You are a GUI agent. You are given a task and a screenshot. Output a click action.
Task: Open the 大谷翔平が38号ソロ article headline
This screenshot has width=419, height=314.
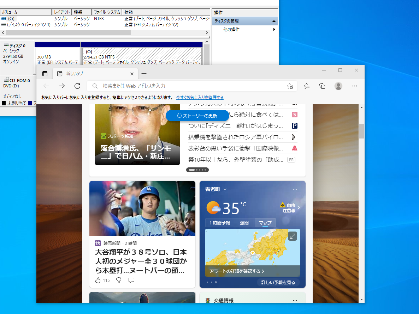pyautogui.click(x=141, y=261)
